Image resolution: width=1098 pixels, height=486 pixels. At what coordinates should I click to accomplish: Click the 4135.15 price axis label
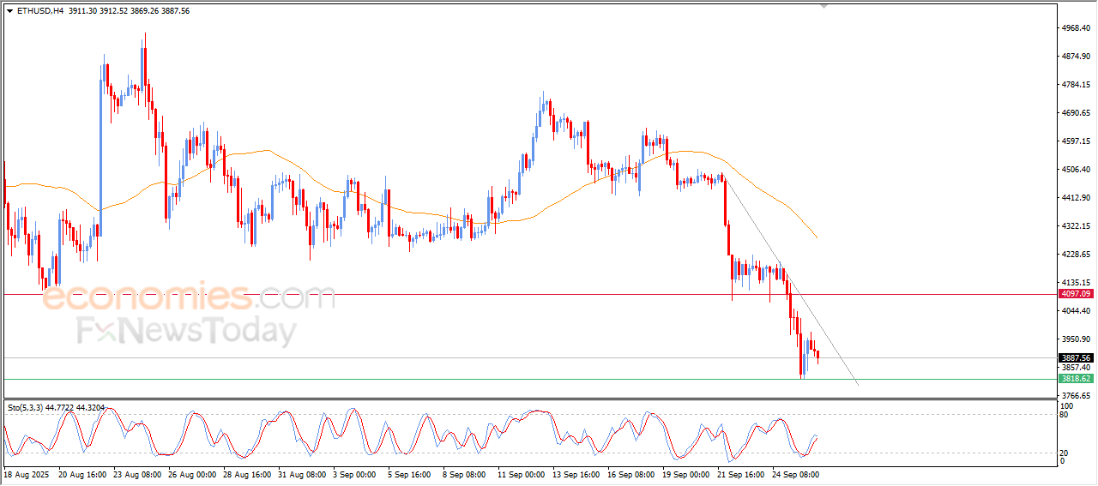(x=1076, y=283)
